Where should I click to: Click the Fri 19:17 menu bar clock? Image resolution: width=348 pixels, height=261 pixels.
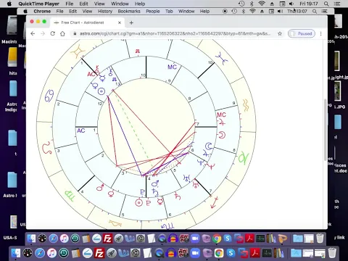(x=309, y=4)
